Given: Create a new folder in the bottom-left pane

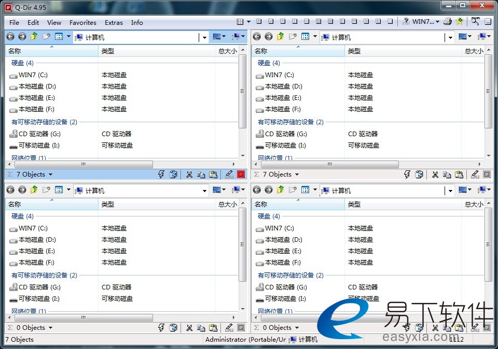Looking at the screenshot, I should coord(46,190).
